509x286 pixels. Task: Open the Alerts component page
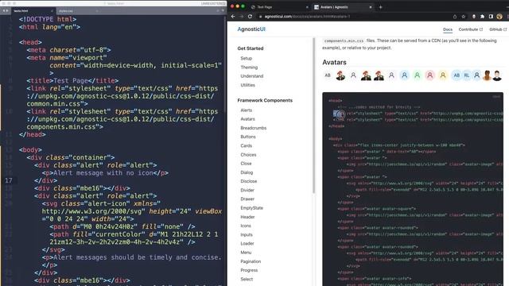(246, 110)
